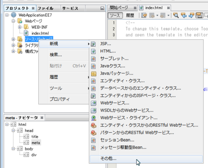The height and width of the screenshot is (168, 208).
Task: Click the Webサービス・クライアント globe icon
Action: pyautogui.click(x=93, y=118)
